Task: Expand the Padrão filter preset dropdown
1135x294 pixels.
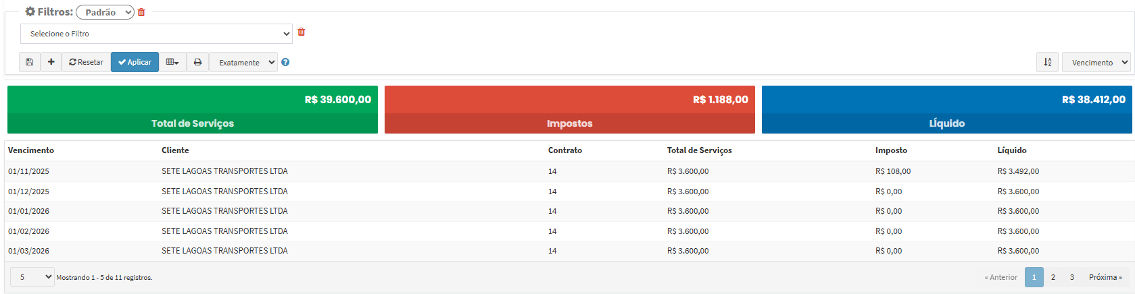Action: click(105, 12)
